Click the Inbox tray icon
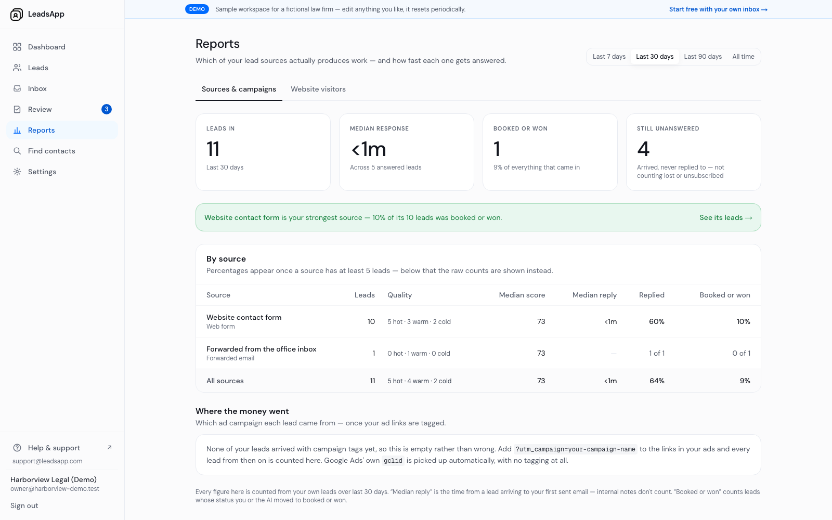 (17, 88)
